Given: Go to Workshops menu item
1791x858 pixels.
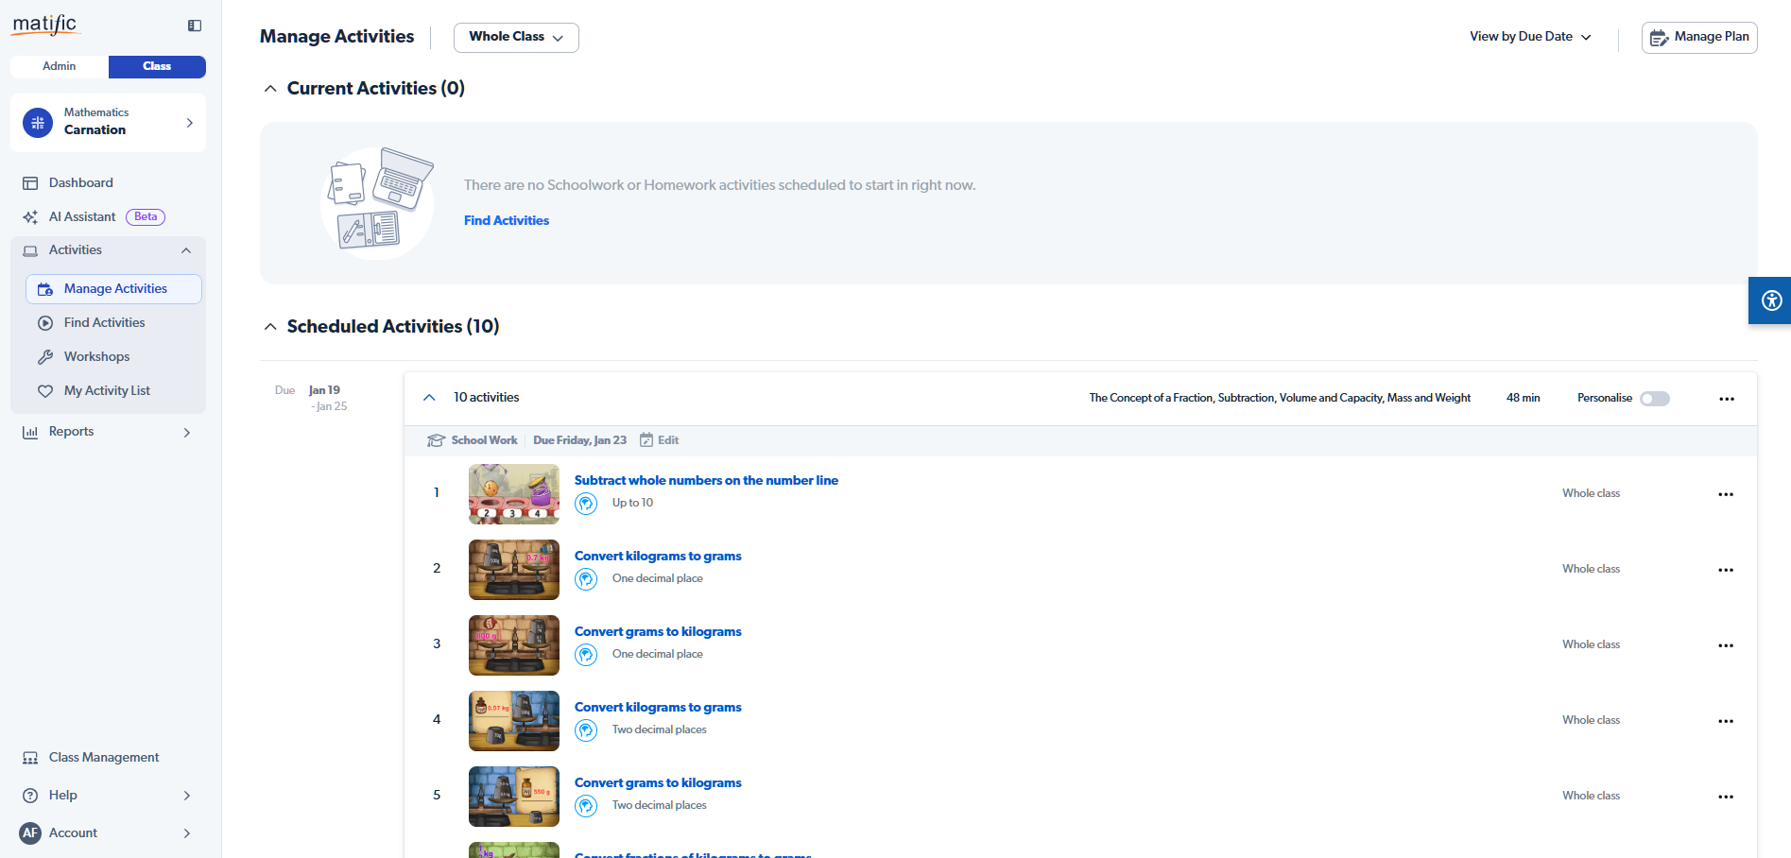Looking at the screenshot, I should click(96, 357).
